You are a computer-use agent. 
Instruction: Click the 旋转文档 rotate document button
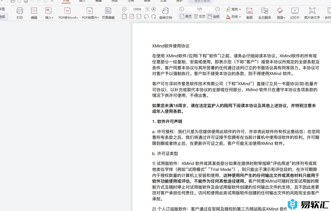click(166, 13)
